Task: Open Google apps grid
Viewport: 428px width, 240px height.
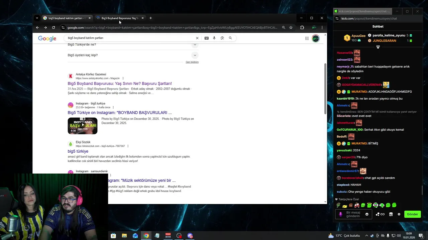Action: tap(307, 38)
